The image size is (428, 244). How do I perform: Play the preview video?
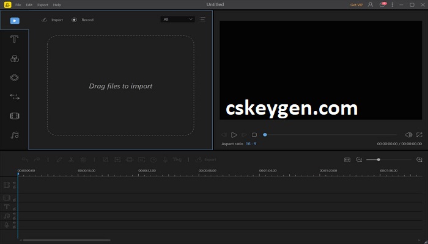[234, 135]
